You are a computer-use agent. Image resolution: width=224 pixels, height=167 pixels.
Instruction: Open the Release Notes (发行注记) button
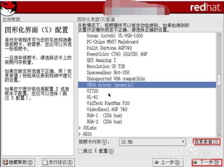[58, 163]
